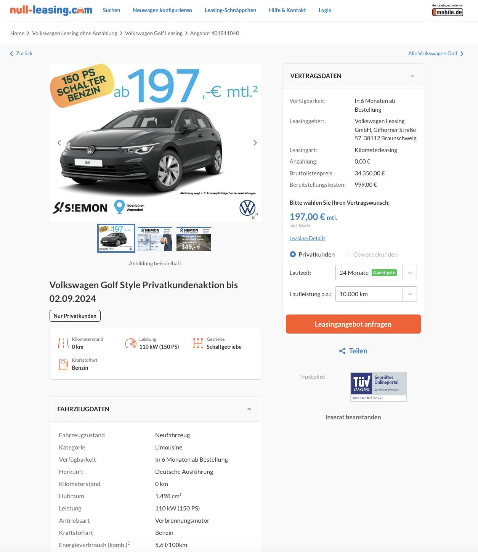This screenshot has width=478, height=552.
Task: Click the Teilen share icon
Action: tap(342, 351)
